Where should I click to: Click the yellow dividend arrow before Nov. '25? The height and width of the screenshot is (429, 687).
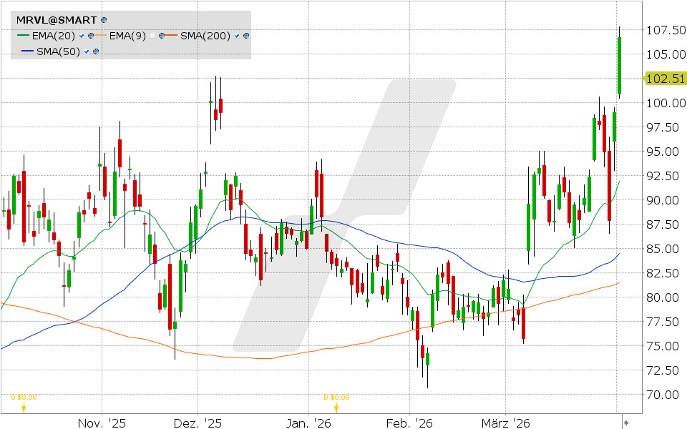click(x=24, y=410)
